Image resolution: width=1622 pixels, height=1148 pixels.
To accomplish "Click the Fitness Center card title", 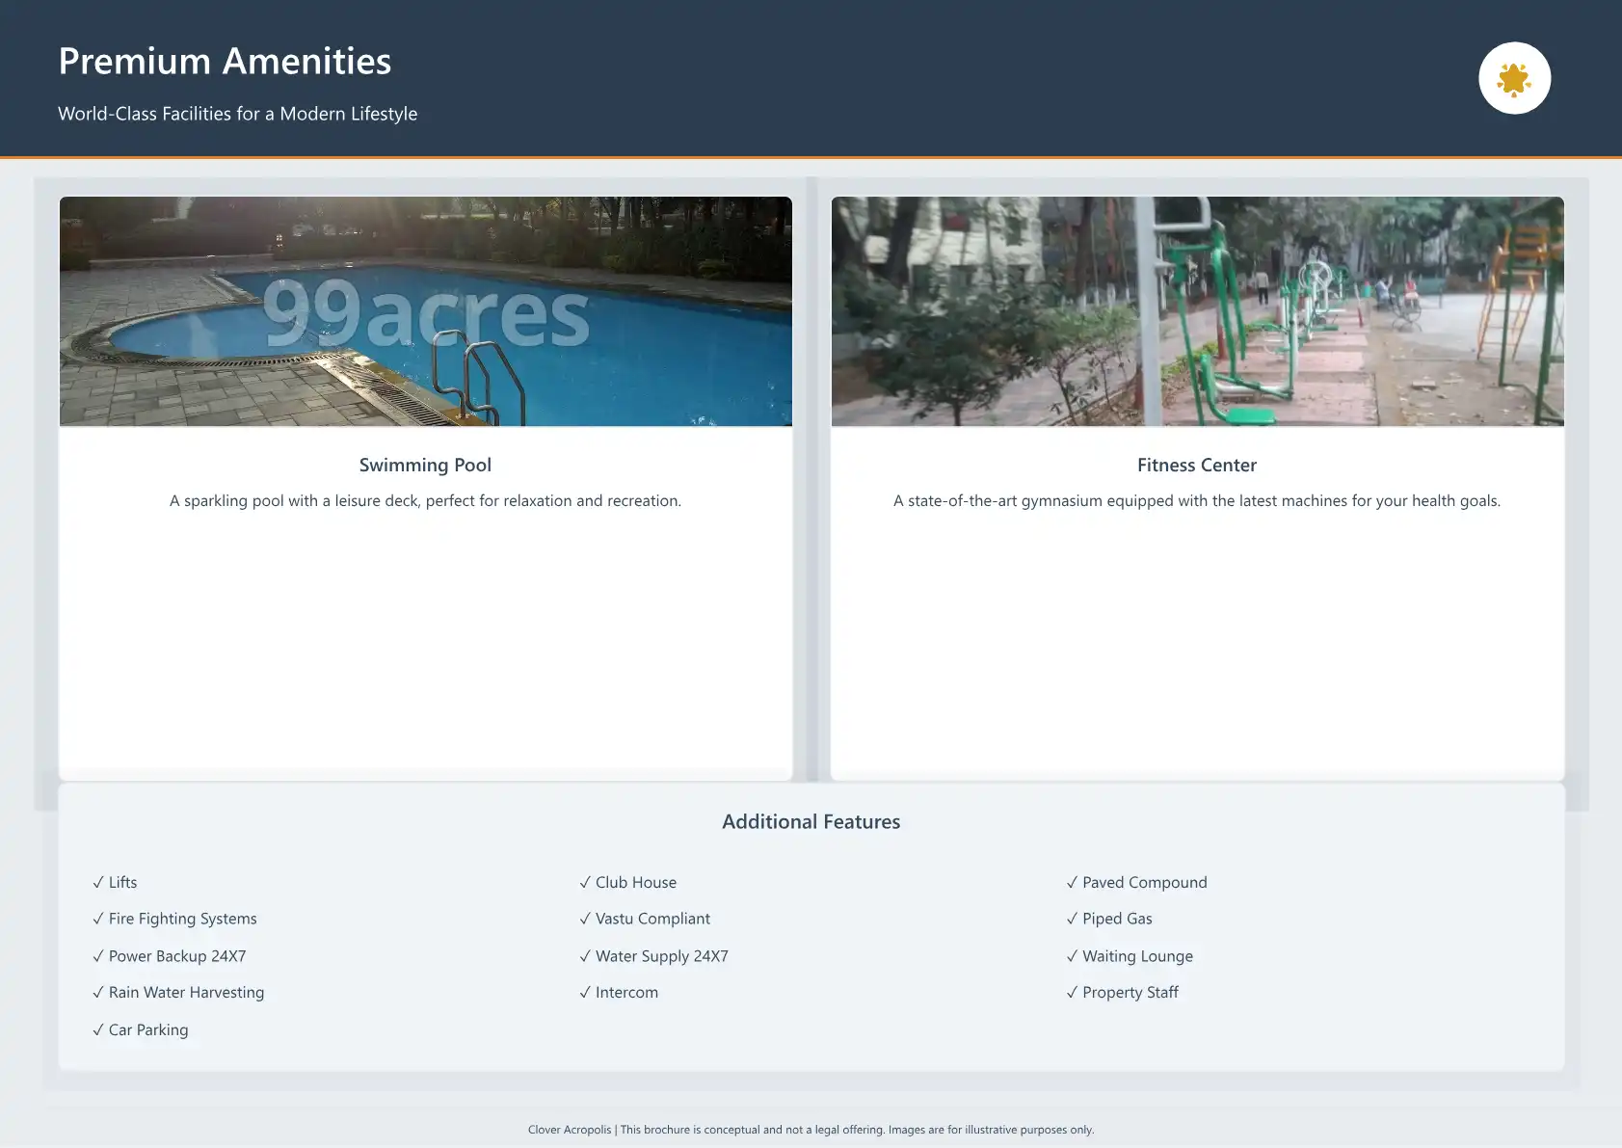I will click(1196, 465).
